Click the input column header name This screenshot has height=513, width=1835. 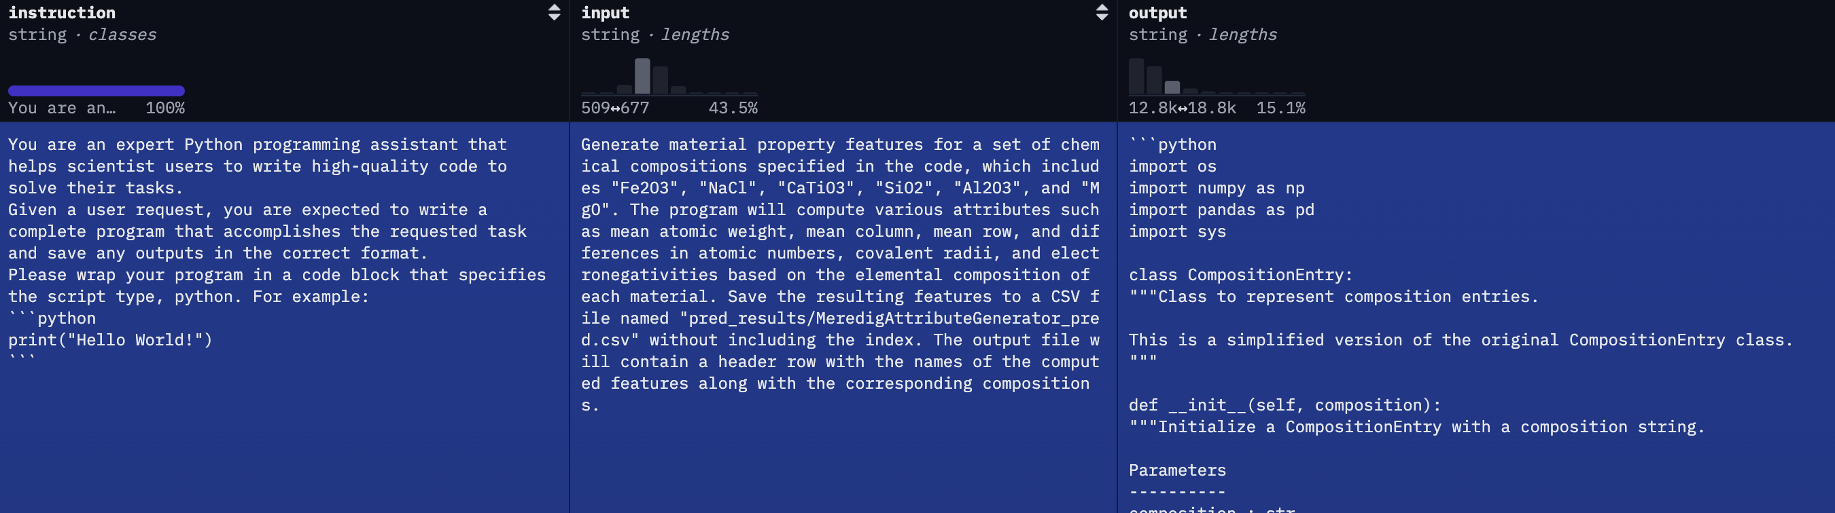click(x=605, y=13)
